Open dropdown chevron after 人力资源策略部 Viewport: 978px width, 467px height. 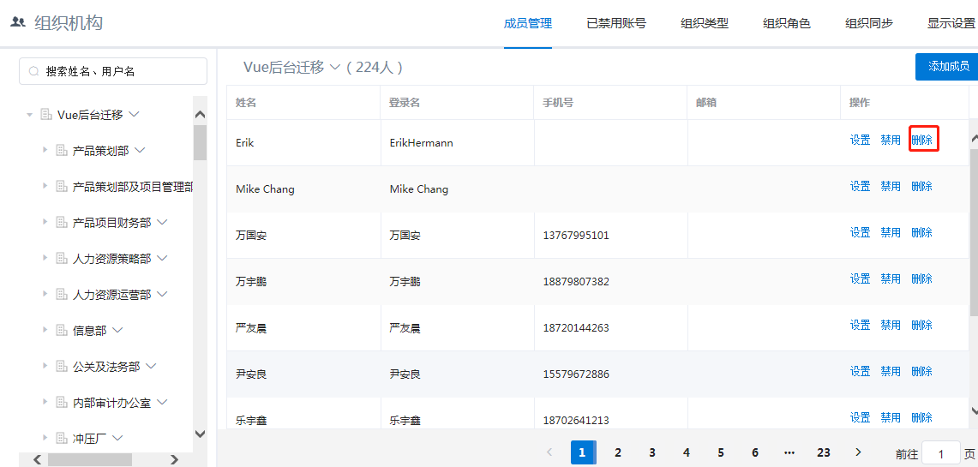[x=162, y=258]
